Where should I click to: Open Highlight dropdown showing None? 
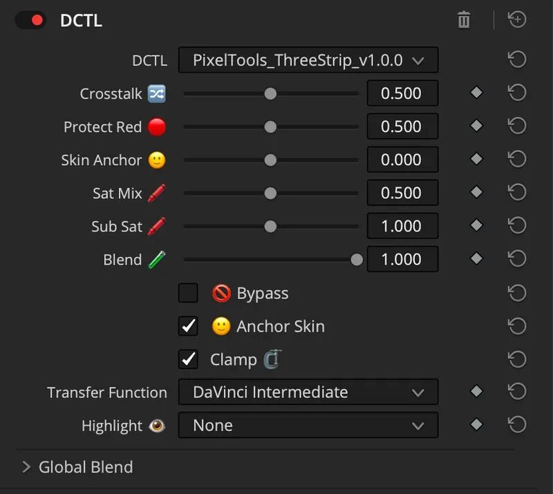308,425
